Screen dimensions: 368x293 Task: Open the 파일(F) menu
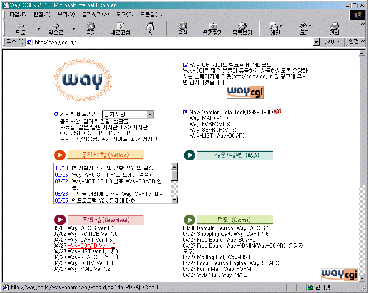point(18,15)
